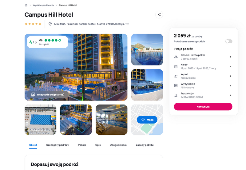This screenshot has width=246, height=170.
Task: Click the home icon in breadcrumb
Action: point(26,5)
